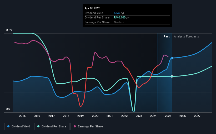Screen dimensions: 216x134
Task: Click the 2027 x-axis label
Action: tap(197, 116)
